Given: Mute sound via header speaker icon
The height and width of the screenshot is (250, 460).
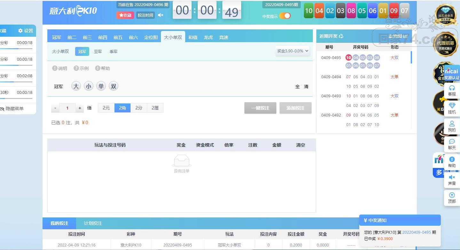Looking at the screenshot, I should [161, 15].
